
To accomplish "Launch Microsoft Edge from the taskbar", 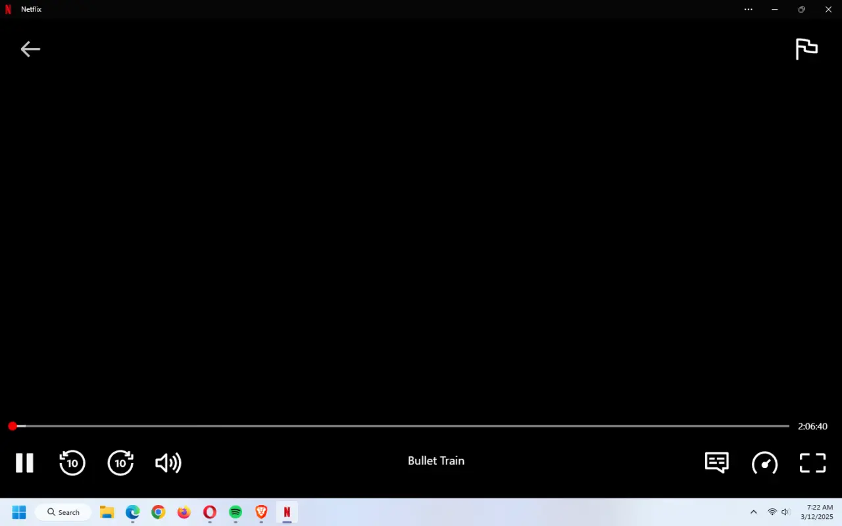I will pyautogui.click(x=133, y=512).
